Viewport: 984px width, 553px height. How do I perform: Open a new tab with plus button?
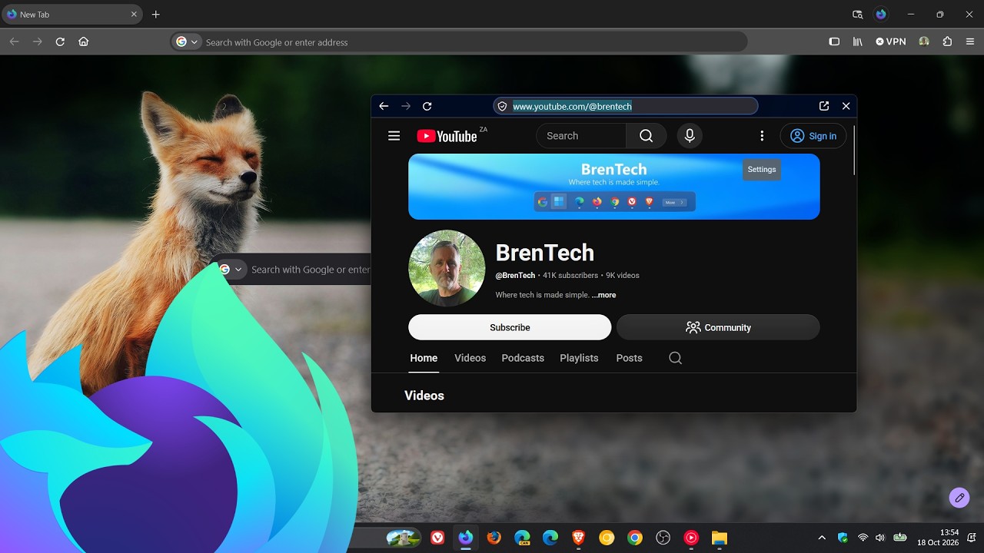156,15
